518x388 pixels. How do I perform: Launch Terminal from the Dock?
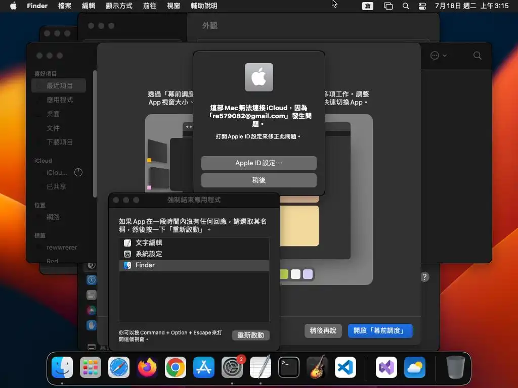click(289, 367)
